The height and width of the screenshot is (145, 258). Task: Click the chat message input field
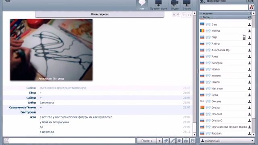pyautogui.click(x=73, y=141)
